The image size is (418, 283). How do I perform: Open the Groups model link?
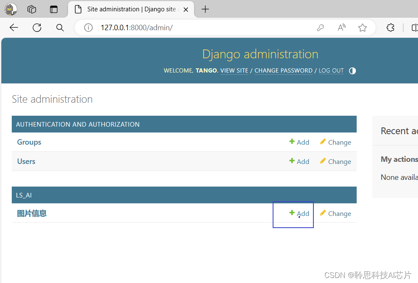(x=29, y=142)
